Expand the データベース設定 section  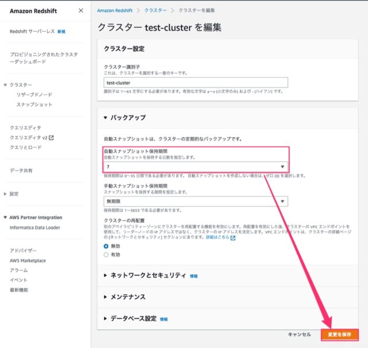[105, 319]
